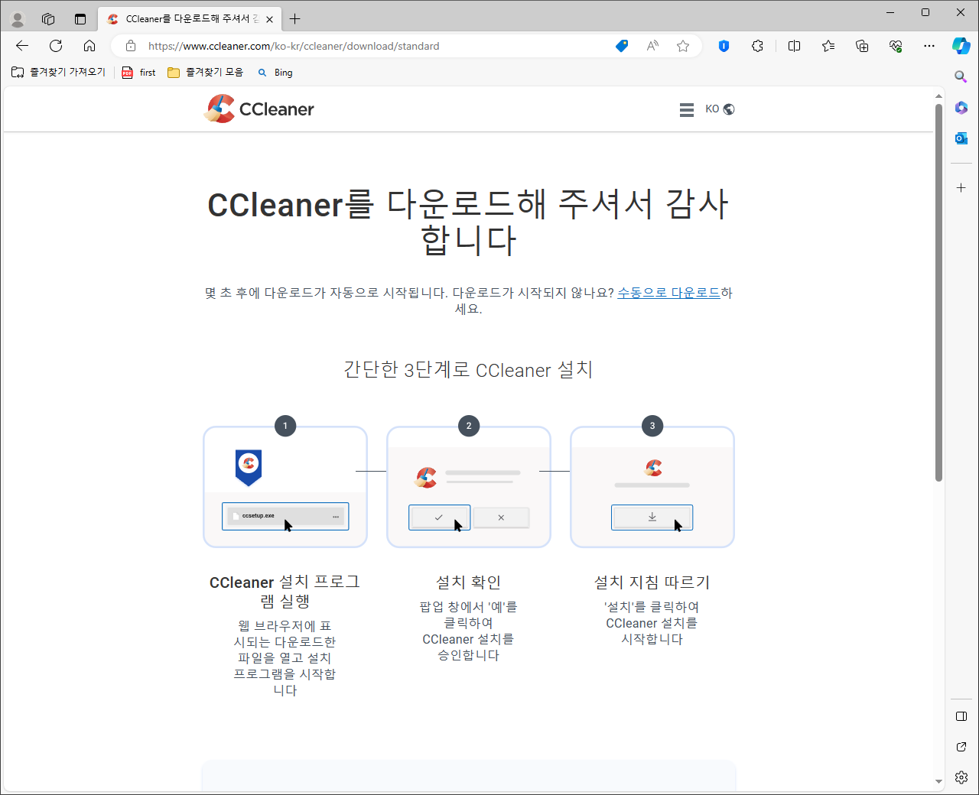Add sidebar app with plus icon
This screenshot has width=979, height=795.
pos(961,187)
